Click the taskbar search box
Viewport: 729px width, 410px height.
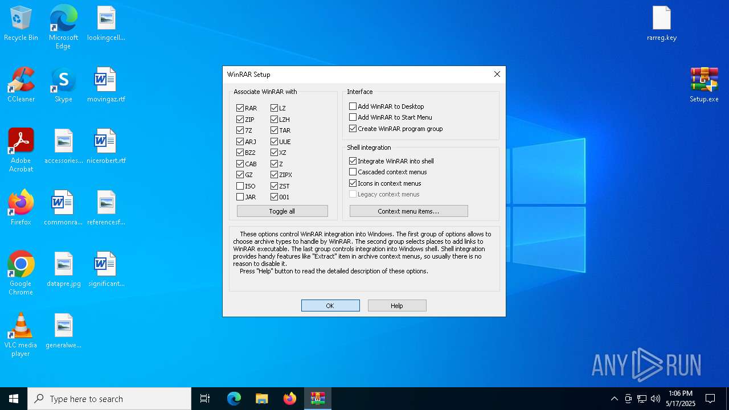(x=109, y=399)
